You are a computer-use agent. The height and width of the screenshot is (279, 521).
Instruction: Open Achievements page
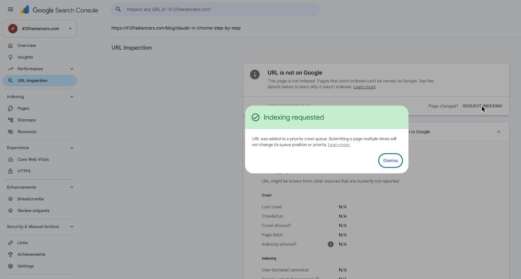tap(40, 254)
